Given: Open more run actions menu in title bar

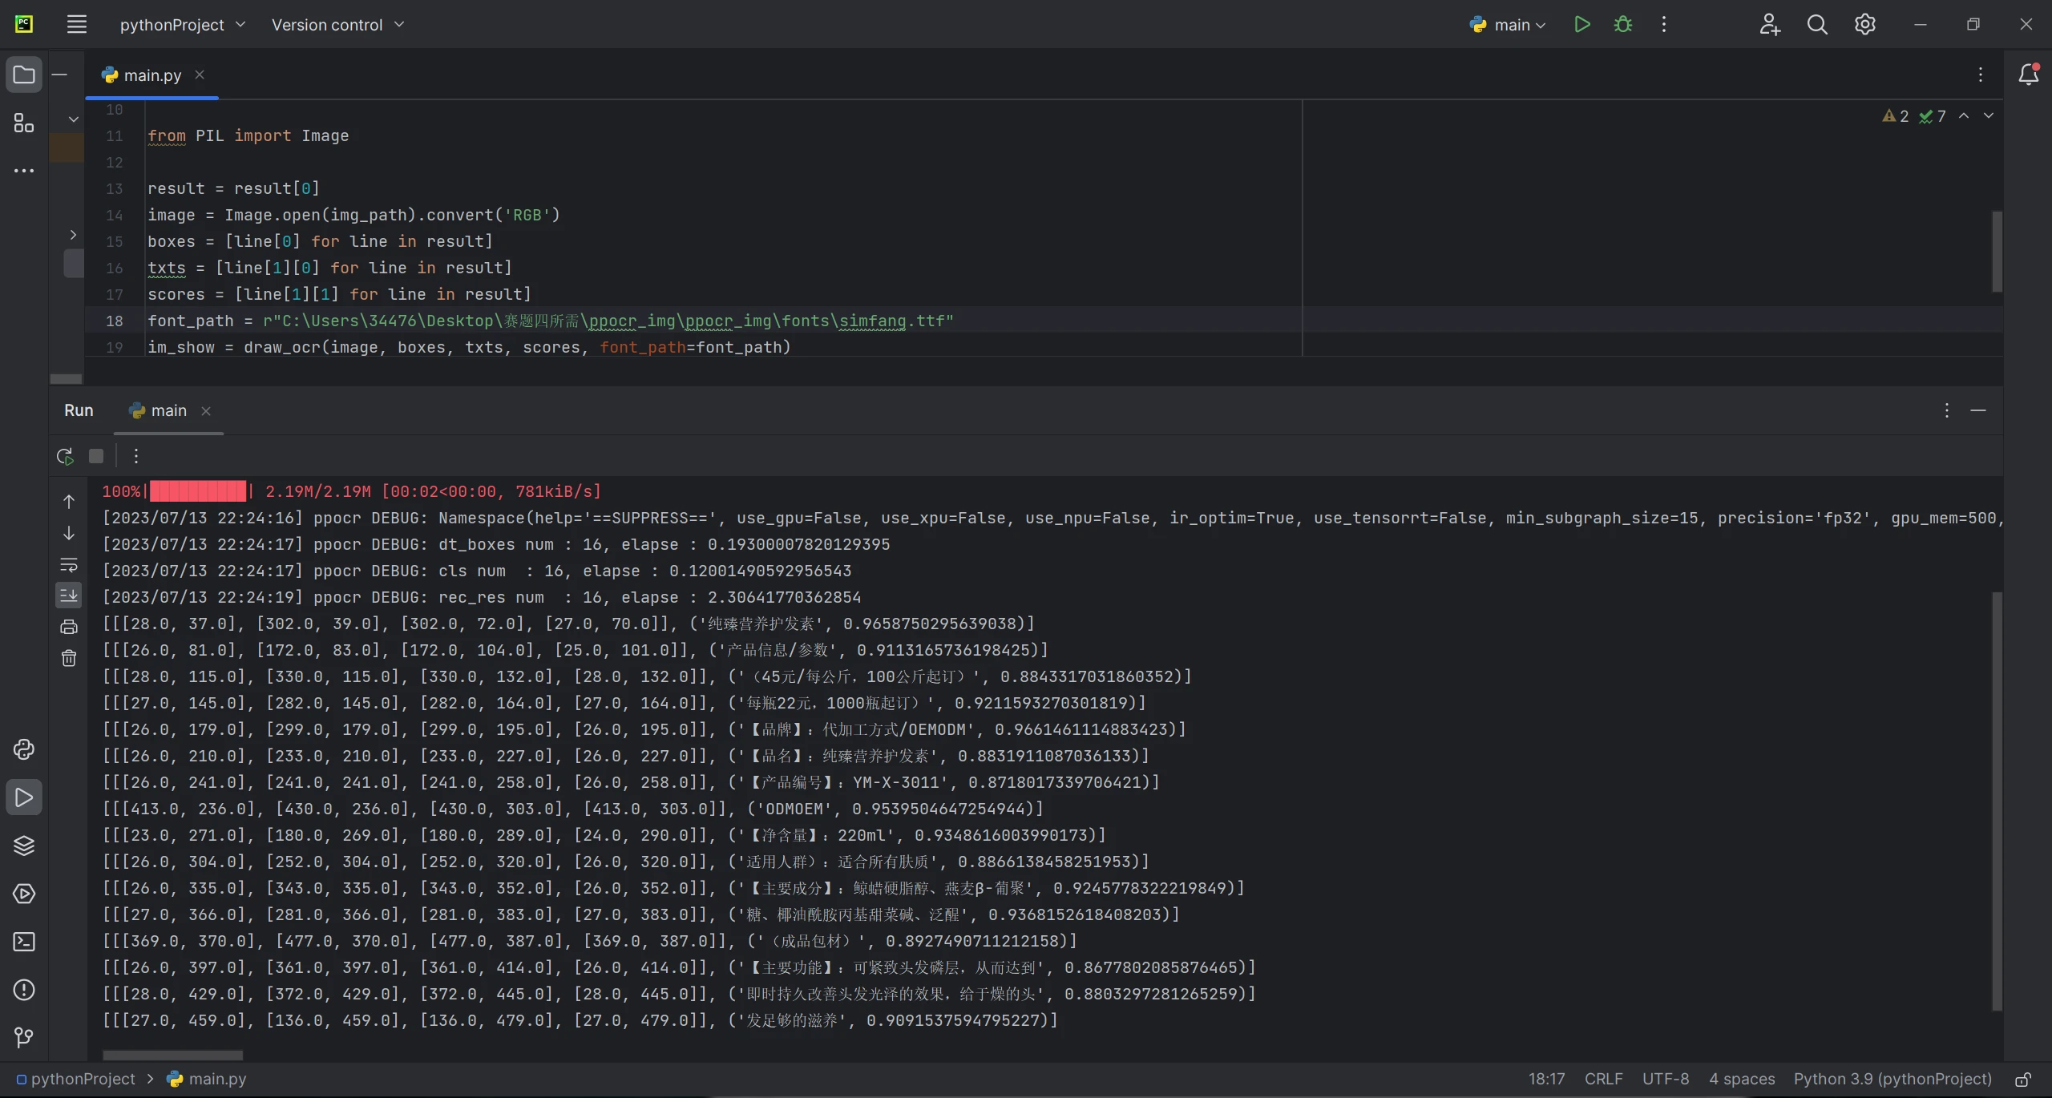Looking at the screenshot, I should (x=1664, y=24).
